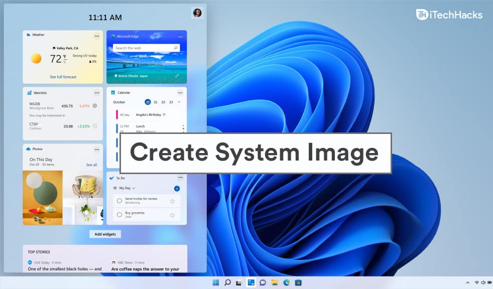Launch Microsoft Edge from the taskbar

[x=287, y=282]
